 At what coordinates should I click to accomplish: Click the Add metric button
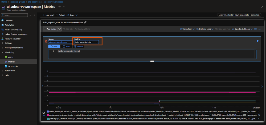(50, 29)
